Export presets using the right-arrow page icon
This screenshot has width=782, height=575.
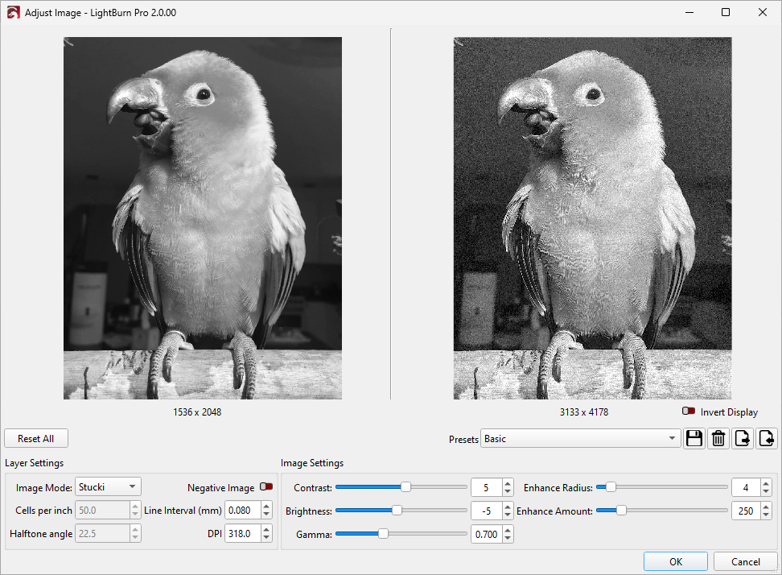click(x=743, y=439)
